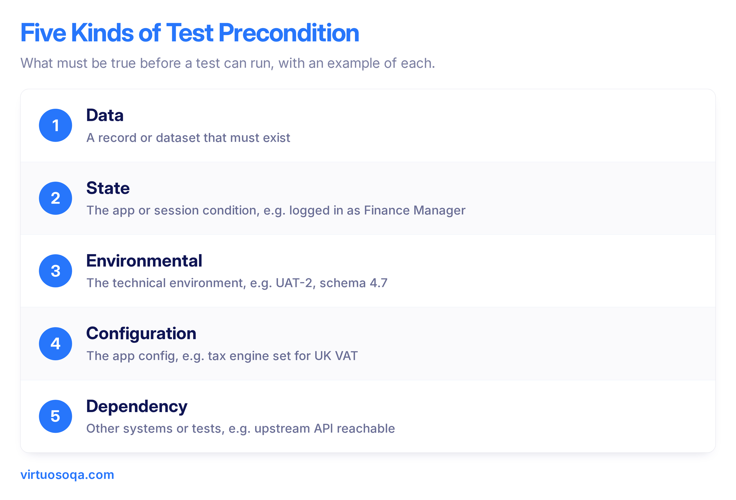Select the Configuration heading

point(141,333)
